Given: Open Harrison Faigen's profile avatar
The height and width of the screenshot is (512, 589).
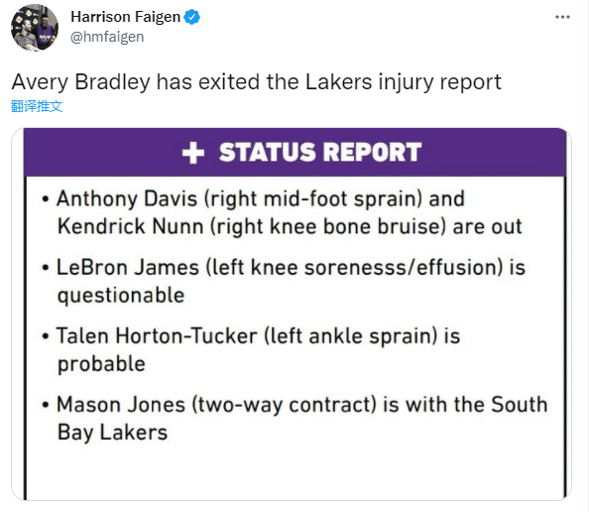Looking at the screenshot, I should (x=35, y=28).
